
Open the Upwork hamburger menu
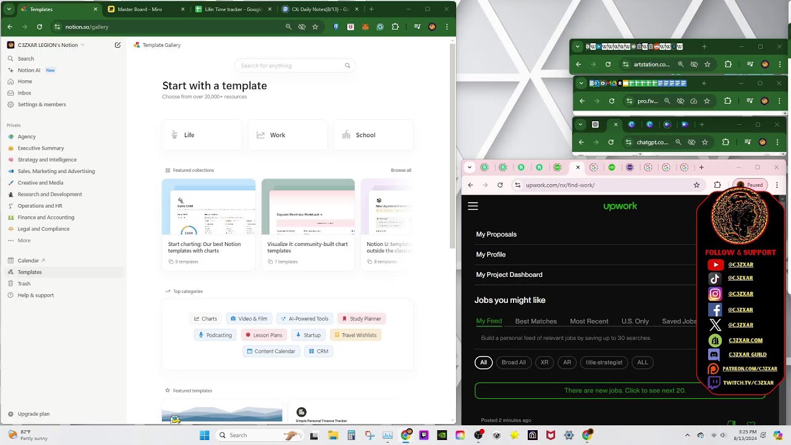point(473,206)
